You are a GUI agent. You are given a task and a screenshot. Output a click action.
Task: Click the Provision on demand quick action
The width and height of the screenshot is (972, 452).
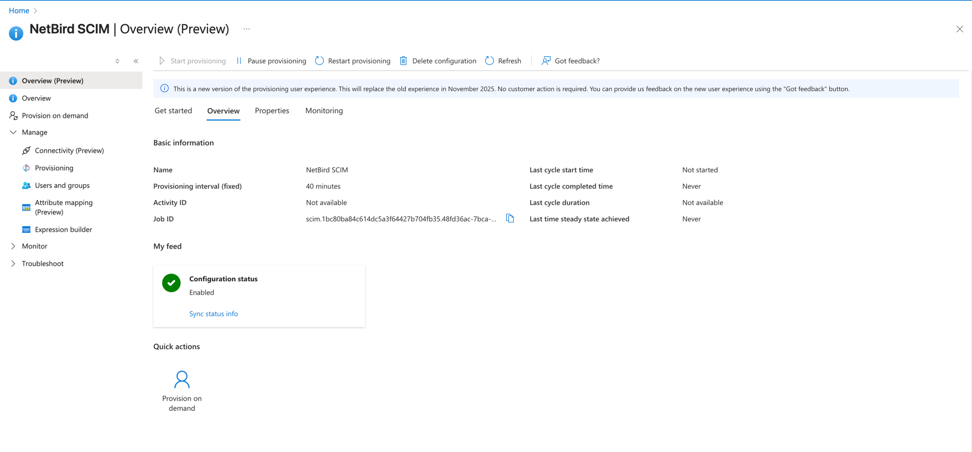[x=182, y=390]
